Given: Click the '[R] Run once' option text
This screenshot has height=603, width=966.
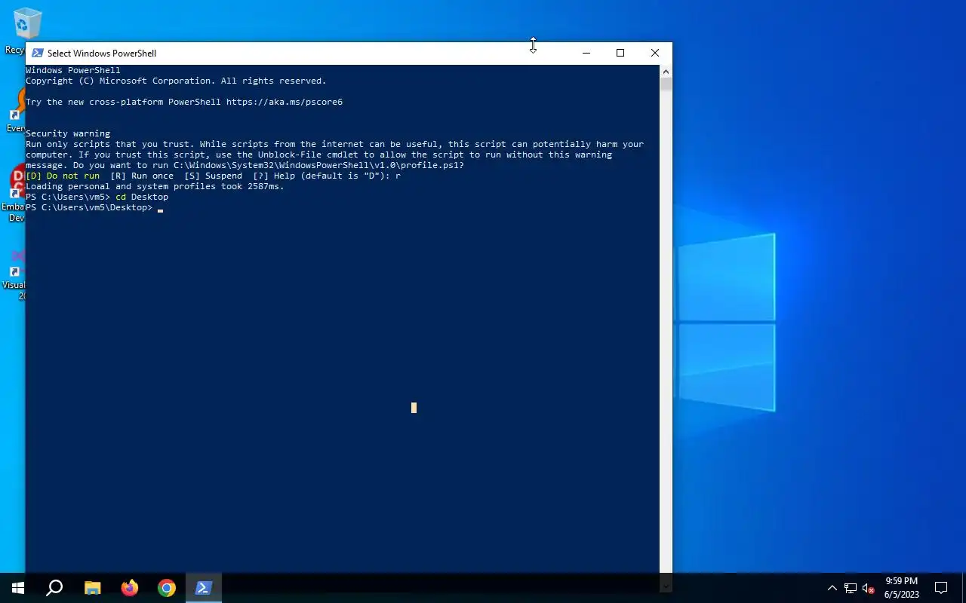Looking at the screenshot, I should click(142, 176).
